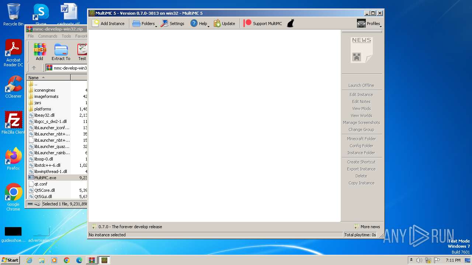
Task: Click Change Group option
Action: point(361,130)
